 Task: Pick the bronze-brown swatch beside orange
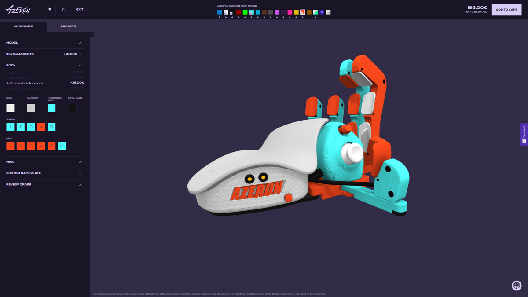point(309,12)
